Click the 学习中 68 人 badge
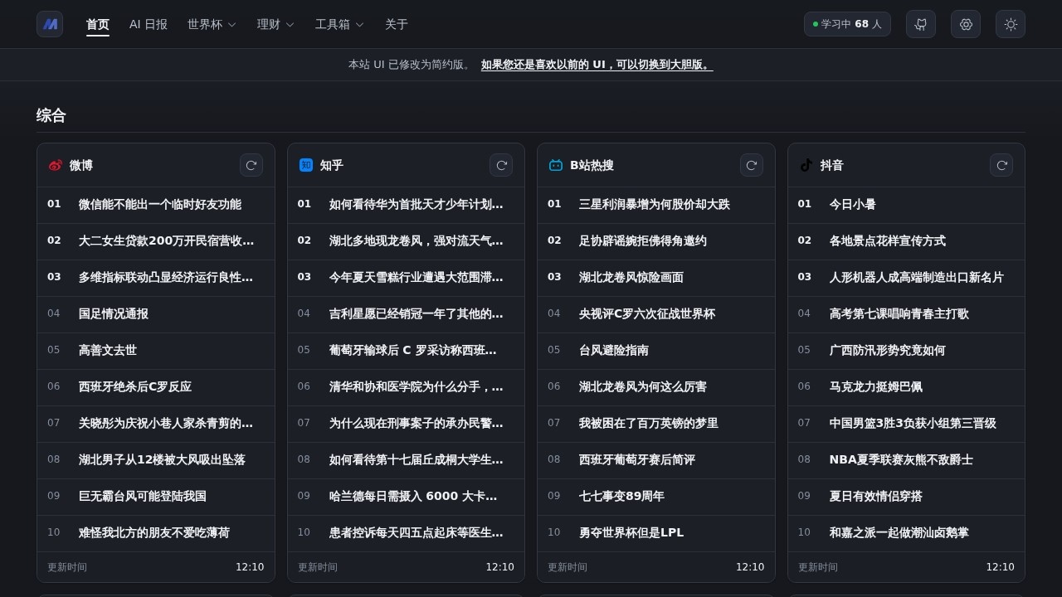This screenshot has height=597, width=1062. tap(847, 24)
